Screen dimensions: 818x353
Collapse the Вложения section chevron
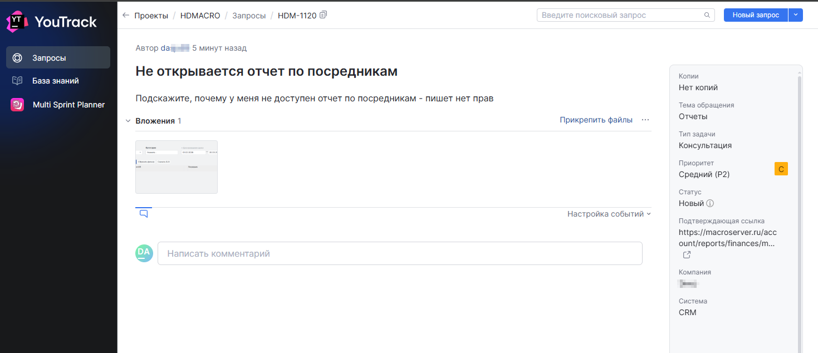[128, 121]
